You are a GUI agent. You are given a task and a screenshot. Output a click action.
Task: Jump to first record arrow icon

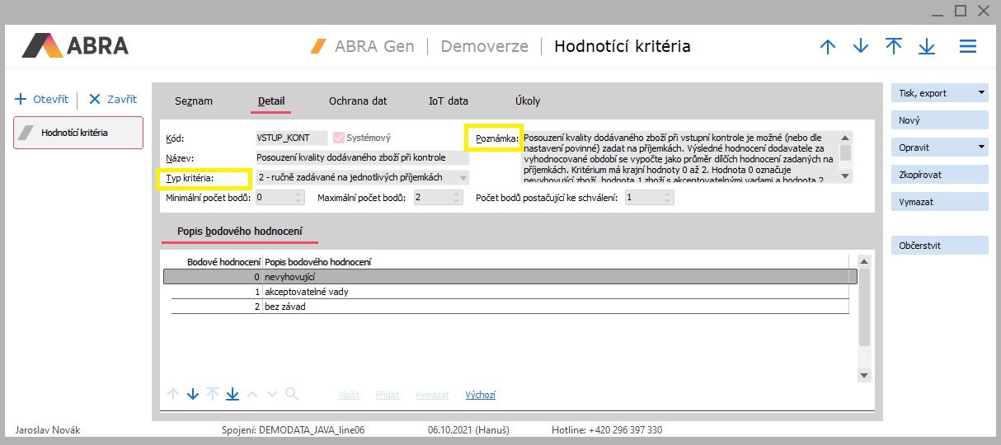point(894,47)
